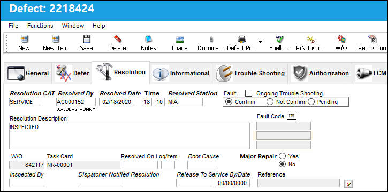Click the New toolbar icon
The width and height of the screenshot is (388, 192).
click(24, 39)
